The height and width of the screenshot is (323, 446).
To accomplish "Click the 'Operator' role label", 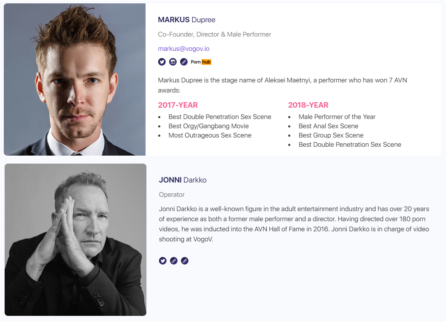I will pyautogui.click(x=172, y=195).
